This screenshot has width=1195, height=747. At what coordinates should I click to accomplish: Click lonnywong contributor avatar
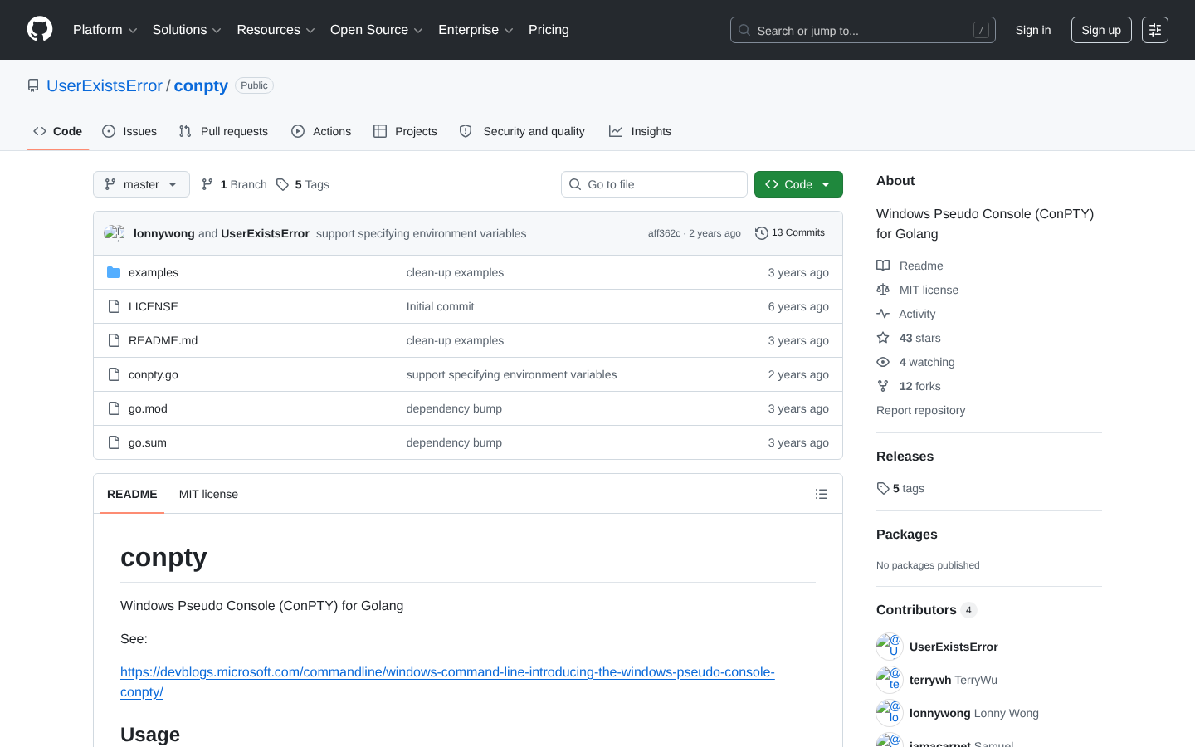890,713
